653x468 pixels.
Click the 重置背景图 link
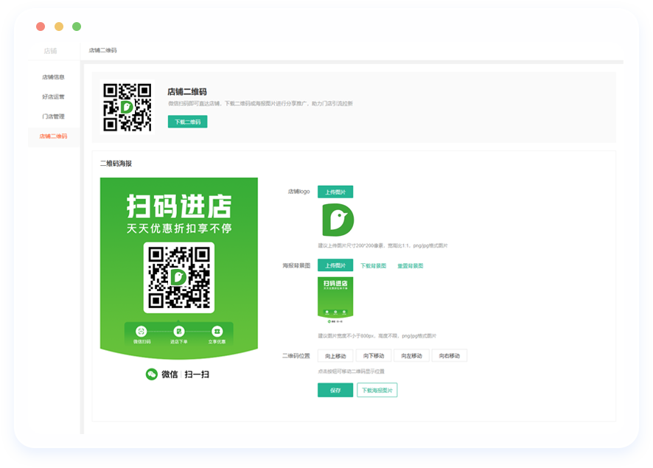click(x=410, y=266)
